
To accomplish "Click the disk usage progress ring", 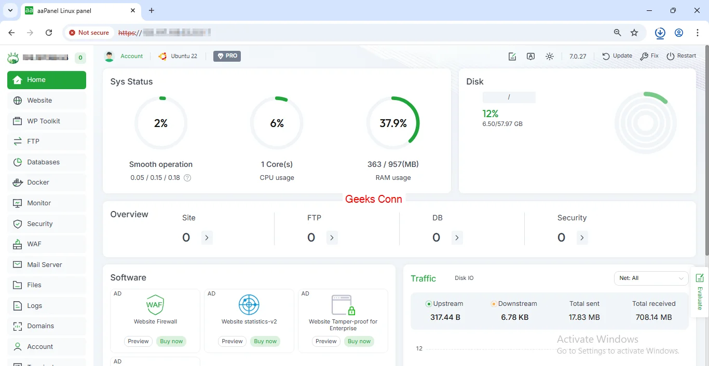I will tap(646, 123).
